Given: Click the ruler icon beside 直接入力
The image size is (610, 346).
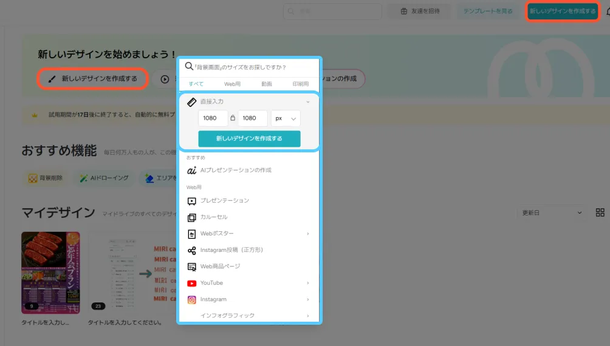Looking at the screenshot, I should point(191,102).
